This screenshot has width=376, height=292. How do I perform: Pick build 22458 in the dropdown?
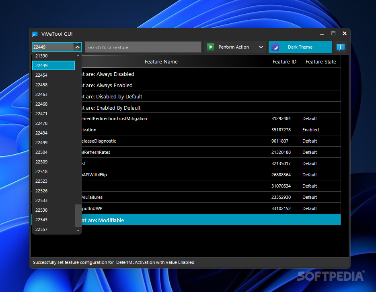pos(53,85)
